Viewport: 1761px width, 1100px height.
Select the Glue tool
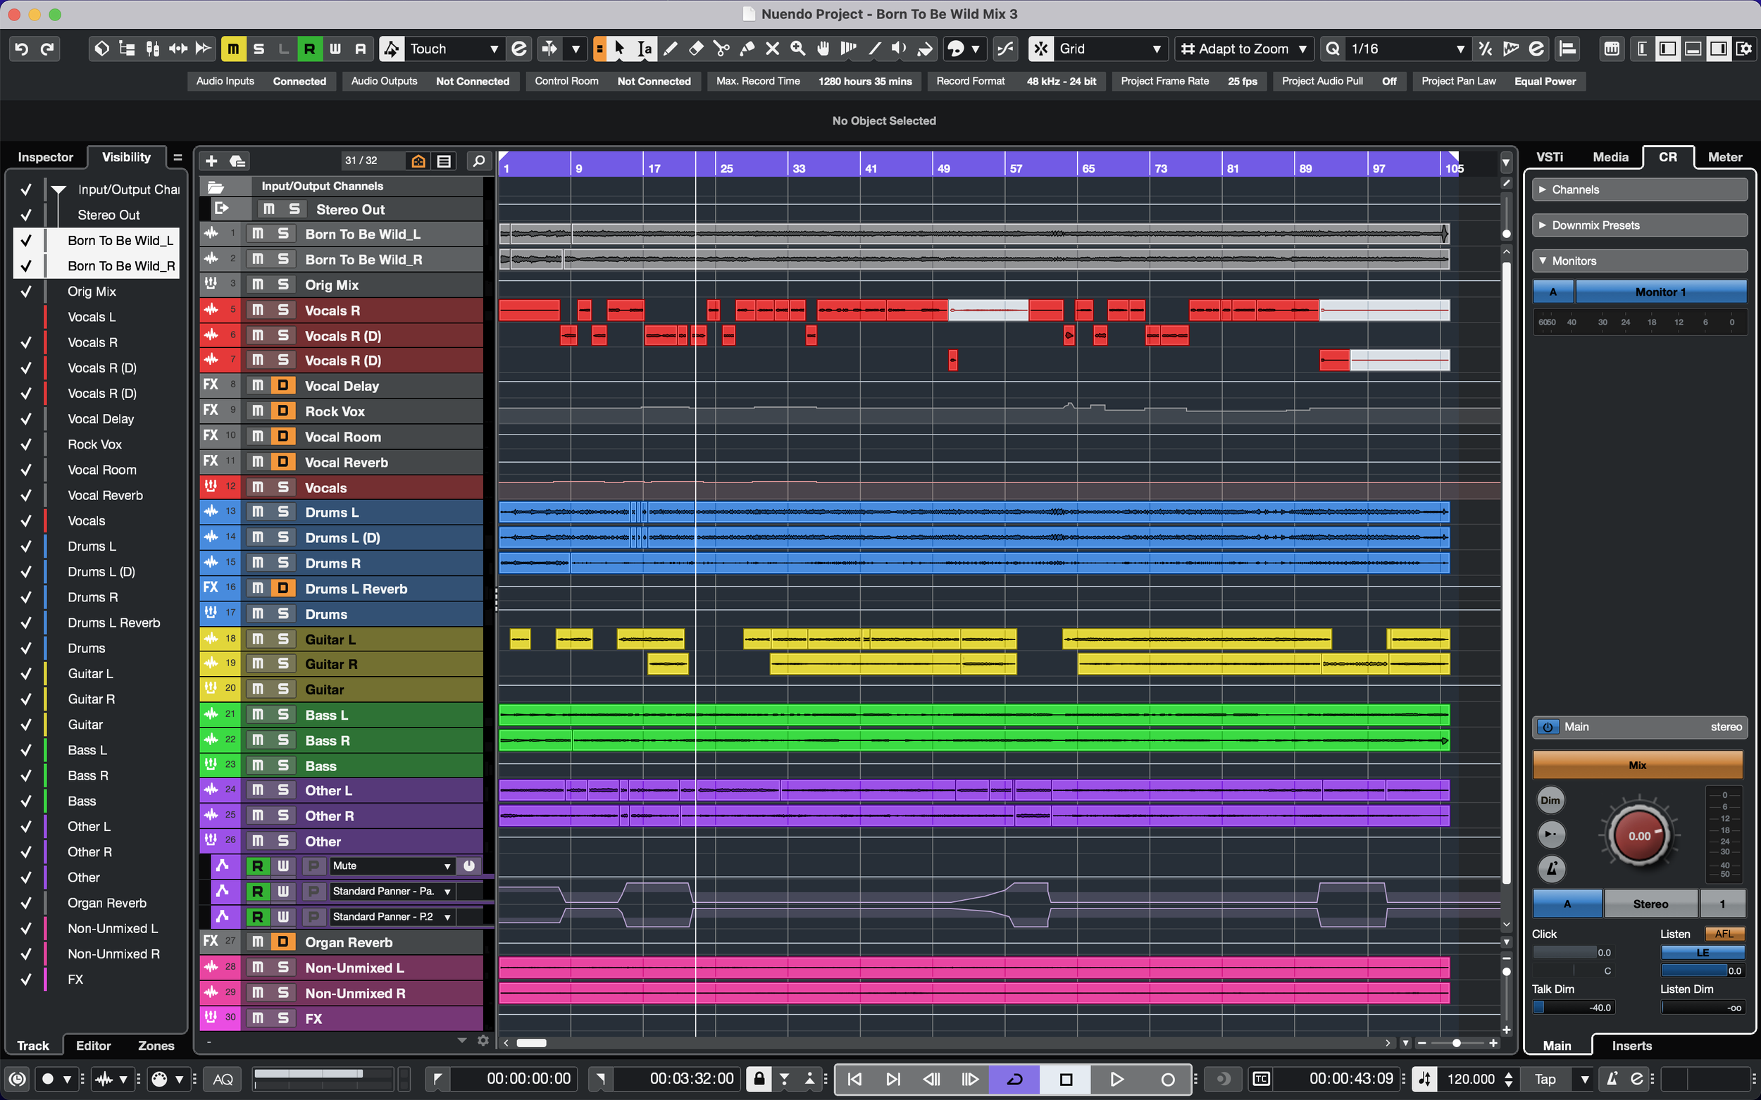pos(747,49)
